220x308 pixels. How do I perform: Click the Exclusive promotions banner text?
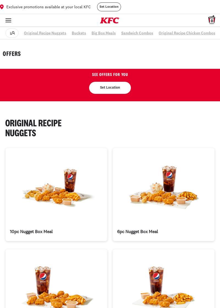coord(48,7)
